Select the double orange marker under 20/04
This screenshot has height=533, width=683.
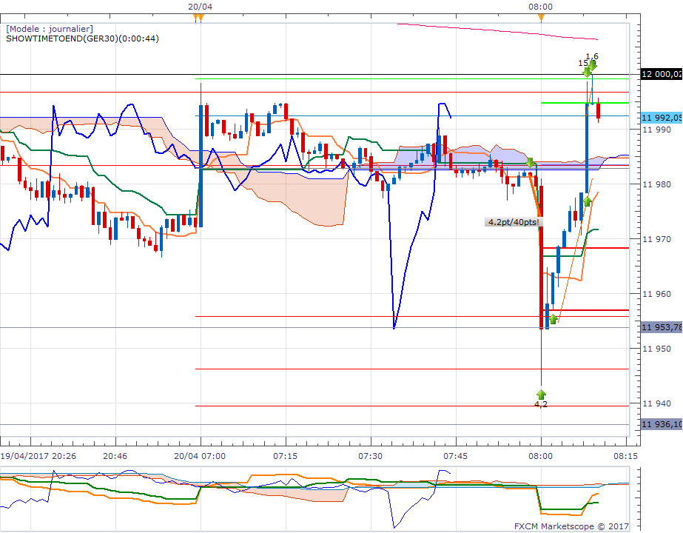pos(198,17)
